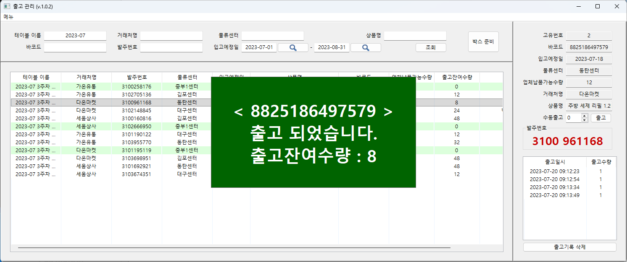The width and height of the screenshot is (627, 262).
Task: Sort by the 출고잔여수량 column header
Action: pos(457,78)
